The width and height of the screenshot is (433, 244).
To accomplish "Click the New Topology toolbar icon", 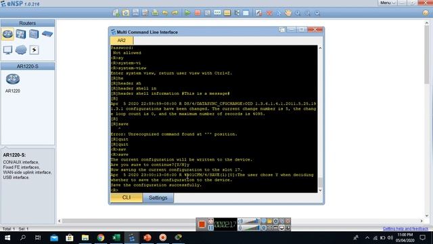I will pos(116,13).
